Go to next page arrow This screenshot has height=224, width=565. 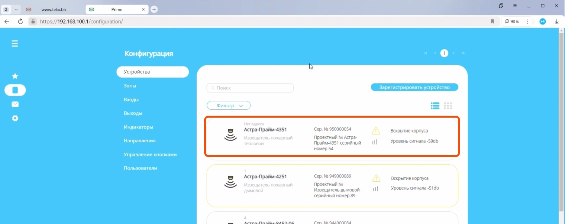click(454, 53)
